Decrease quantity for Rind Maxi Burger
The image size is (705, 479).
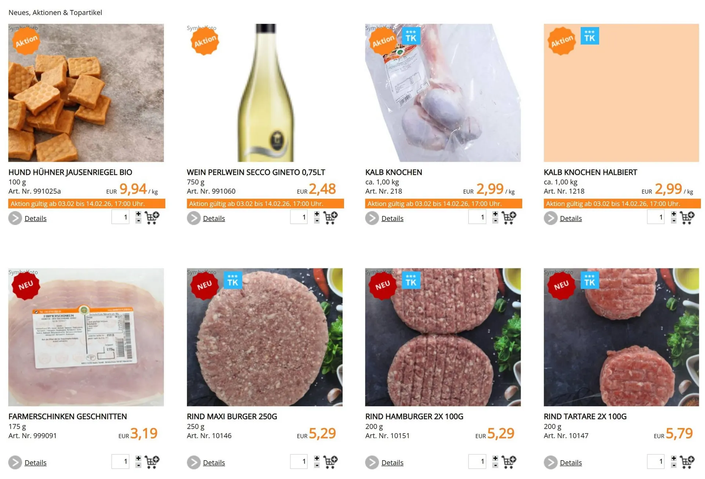click(317, 465)
